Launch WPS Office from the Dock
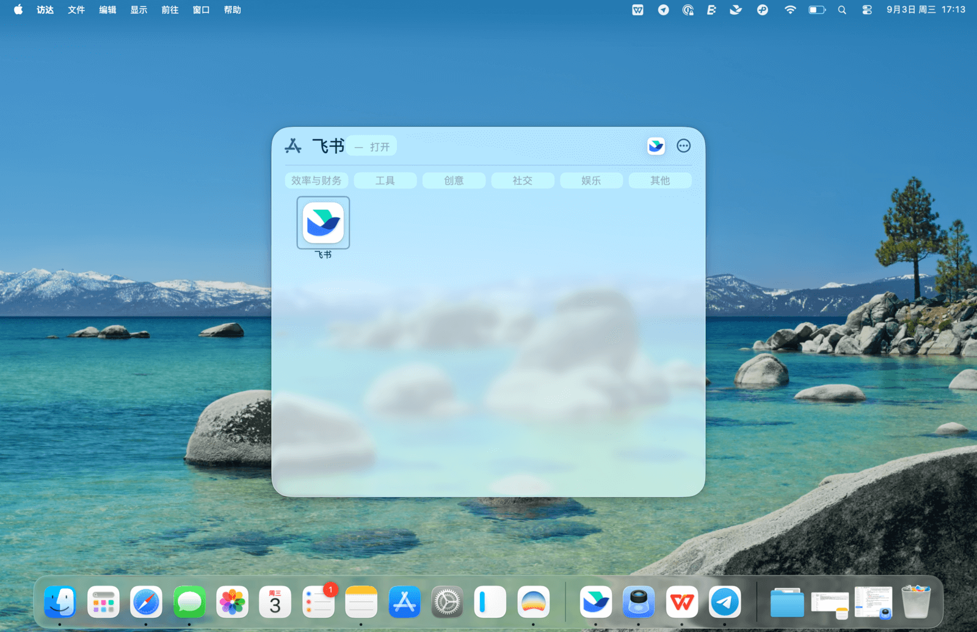This screenshot has width=977, height=632. 681,602
